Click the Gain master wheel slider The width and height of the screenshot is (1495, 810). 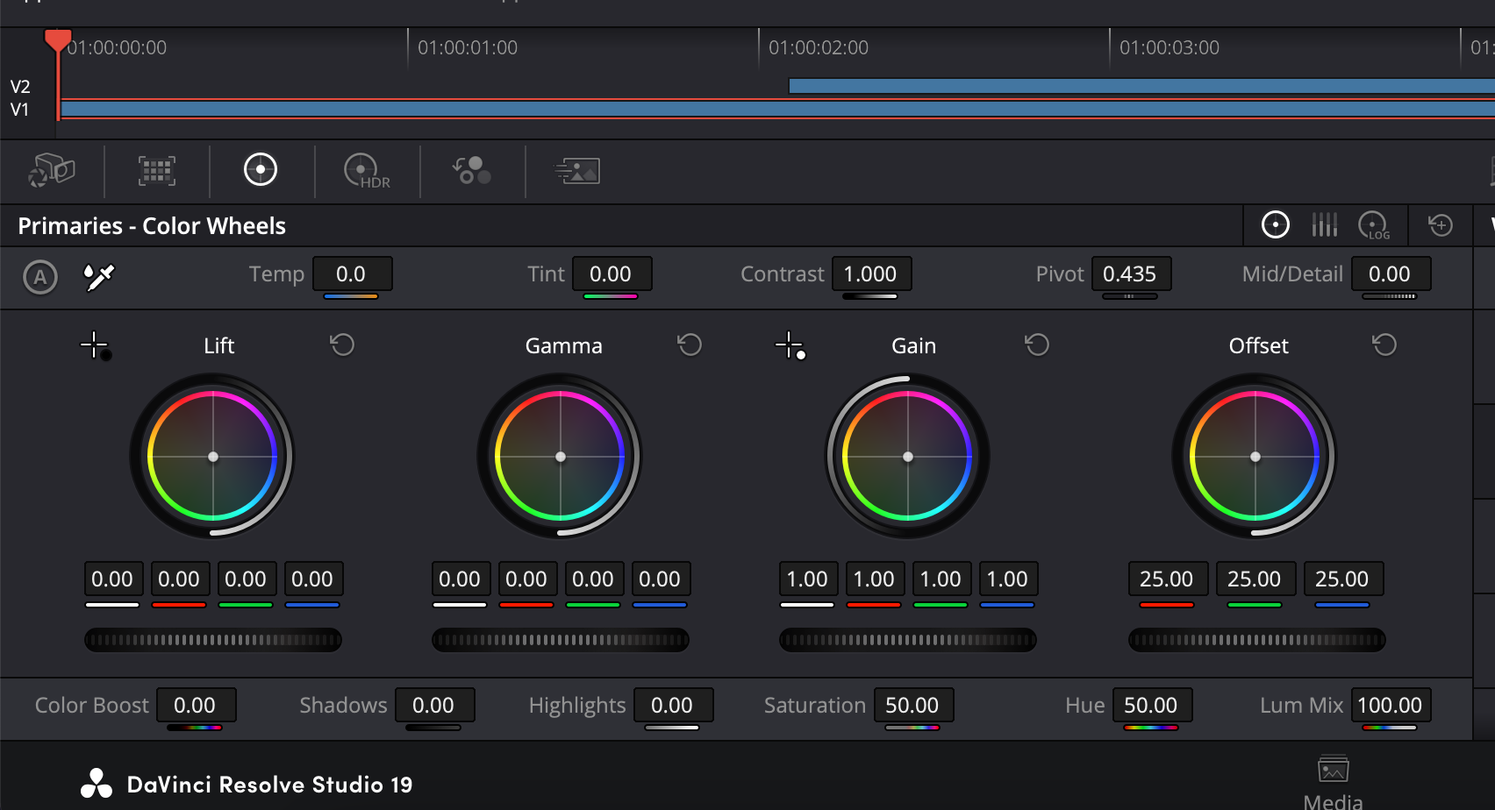click(x=907, y=640)
